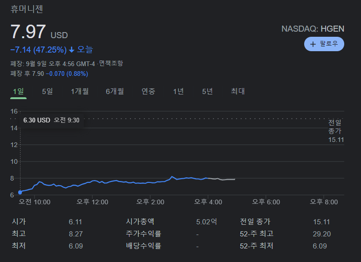361x262 pixels.
Task: Click the 오후 12:00 axis label
Action: (x=92, y=202)
